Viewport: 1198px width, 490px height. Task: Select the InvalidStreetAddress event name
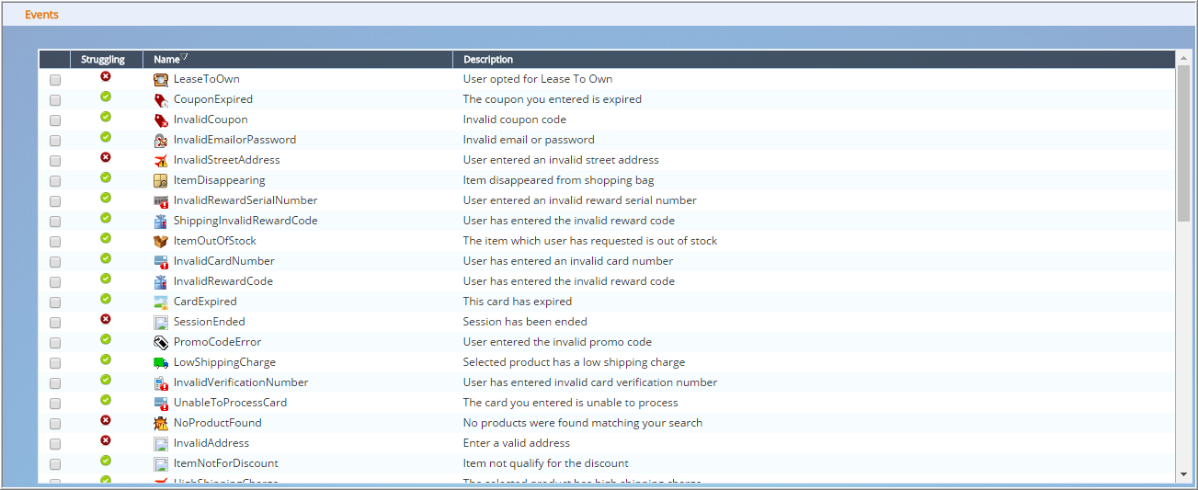point(226,160)
